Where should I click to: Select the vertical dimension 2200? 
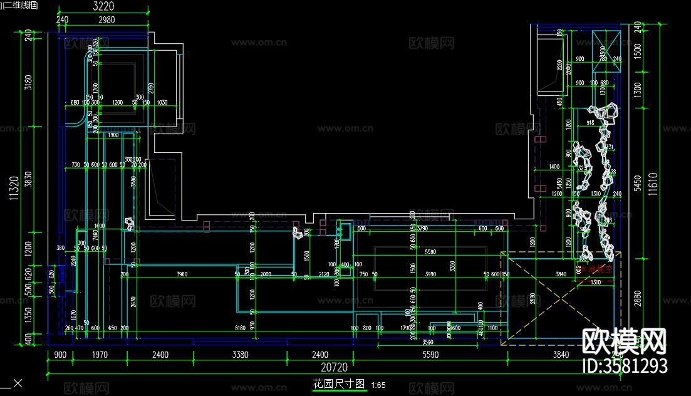(559, 65)
